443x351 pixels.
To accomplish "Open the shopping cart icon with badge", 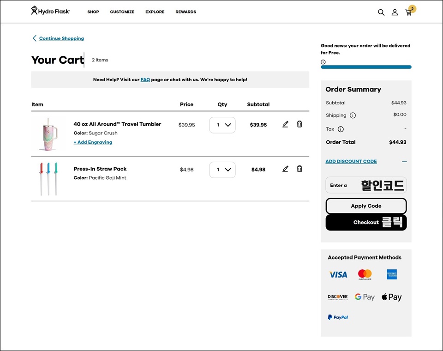I will 410,11.
